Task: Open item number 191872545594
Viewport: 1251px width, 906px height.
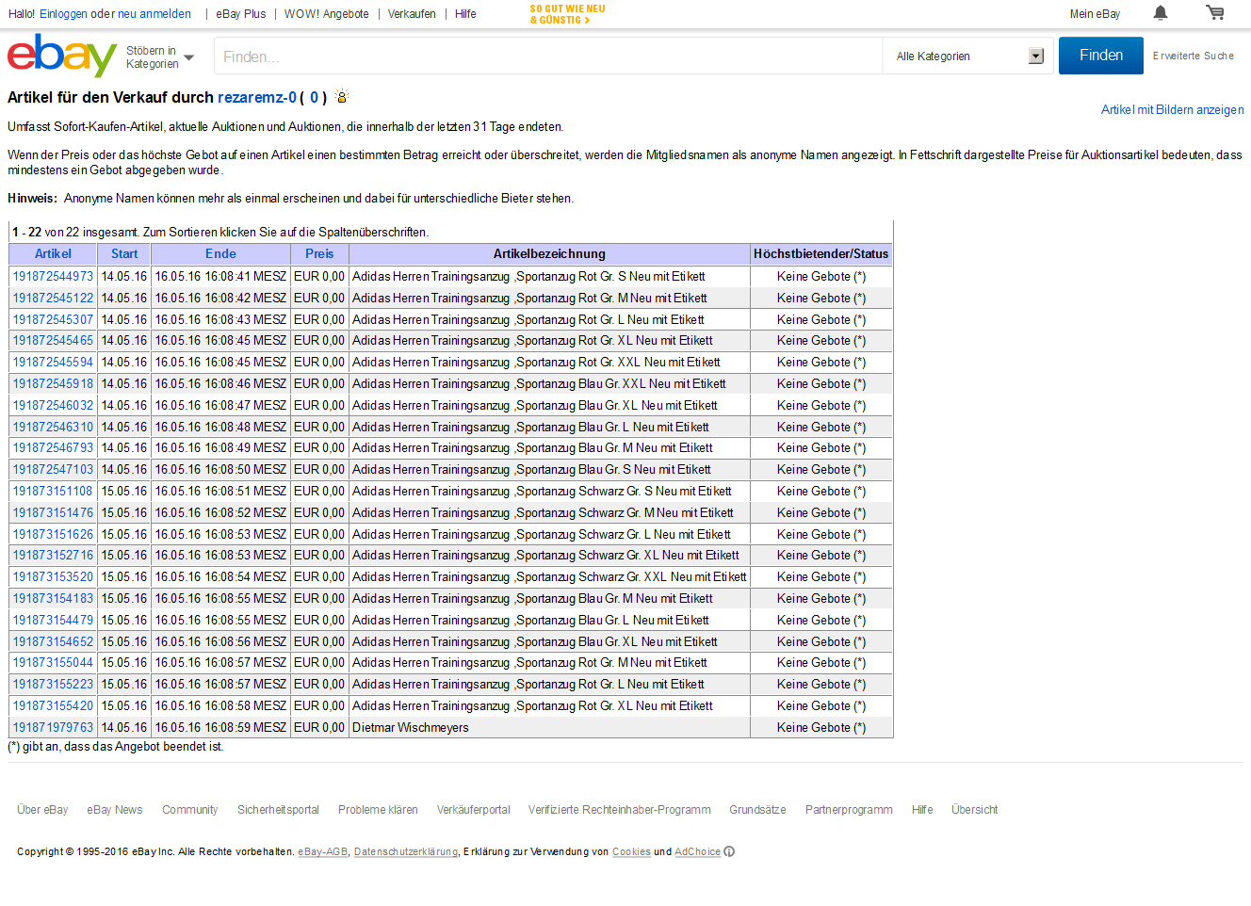Action: [53, 363]
